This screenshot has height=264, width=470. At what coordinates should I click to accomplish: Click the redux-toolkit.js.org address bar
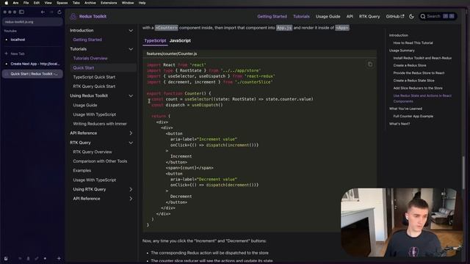32,22
